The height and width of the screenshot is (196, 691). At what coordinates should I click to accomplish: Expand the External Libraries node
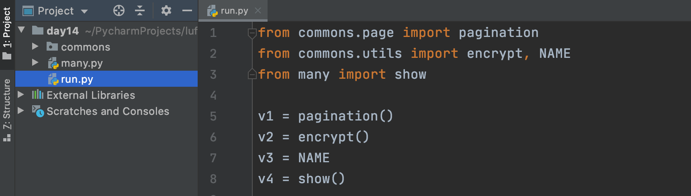[21, 95]
